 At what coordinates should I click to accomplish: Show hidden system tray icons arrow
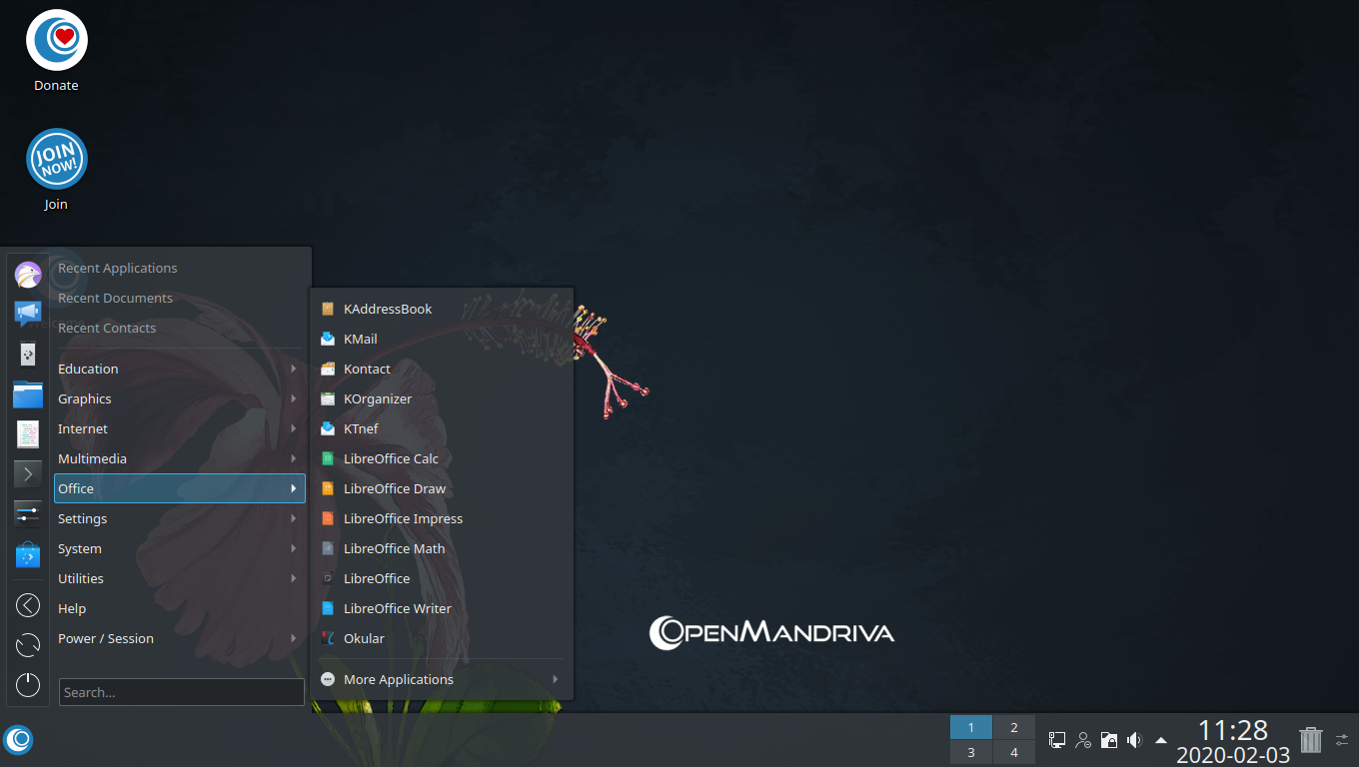(1161, 740)
